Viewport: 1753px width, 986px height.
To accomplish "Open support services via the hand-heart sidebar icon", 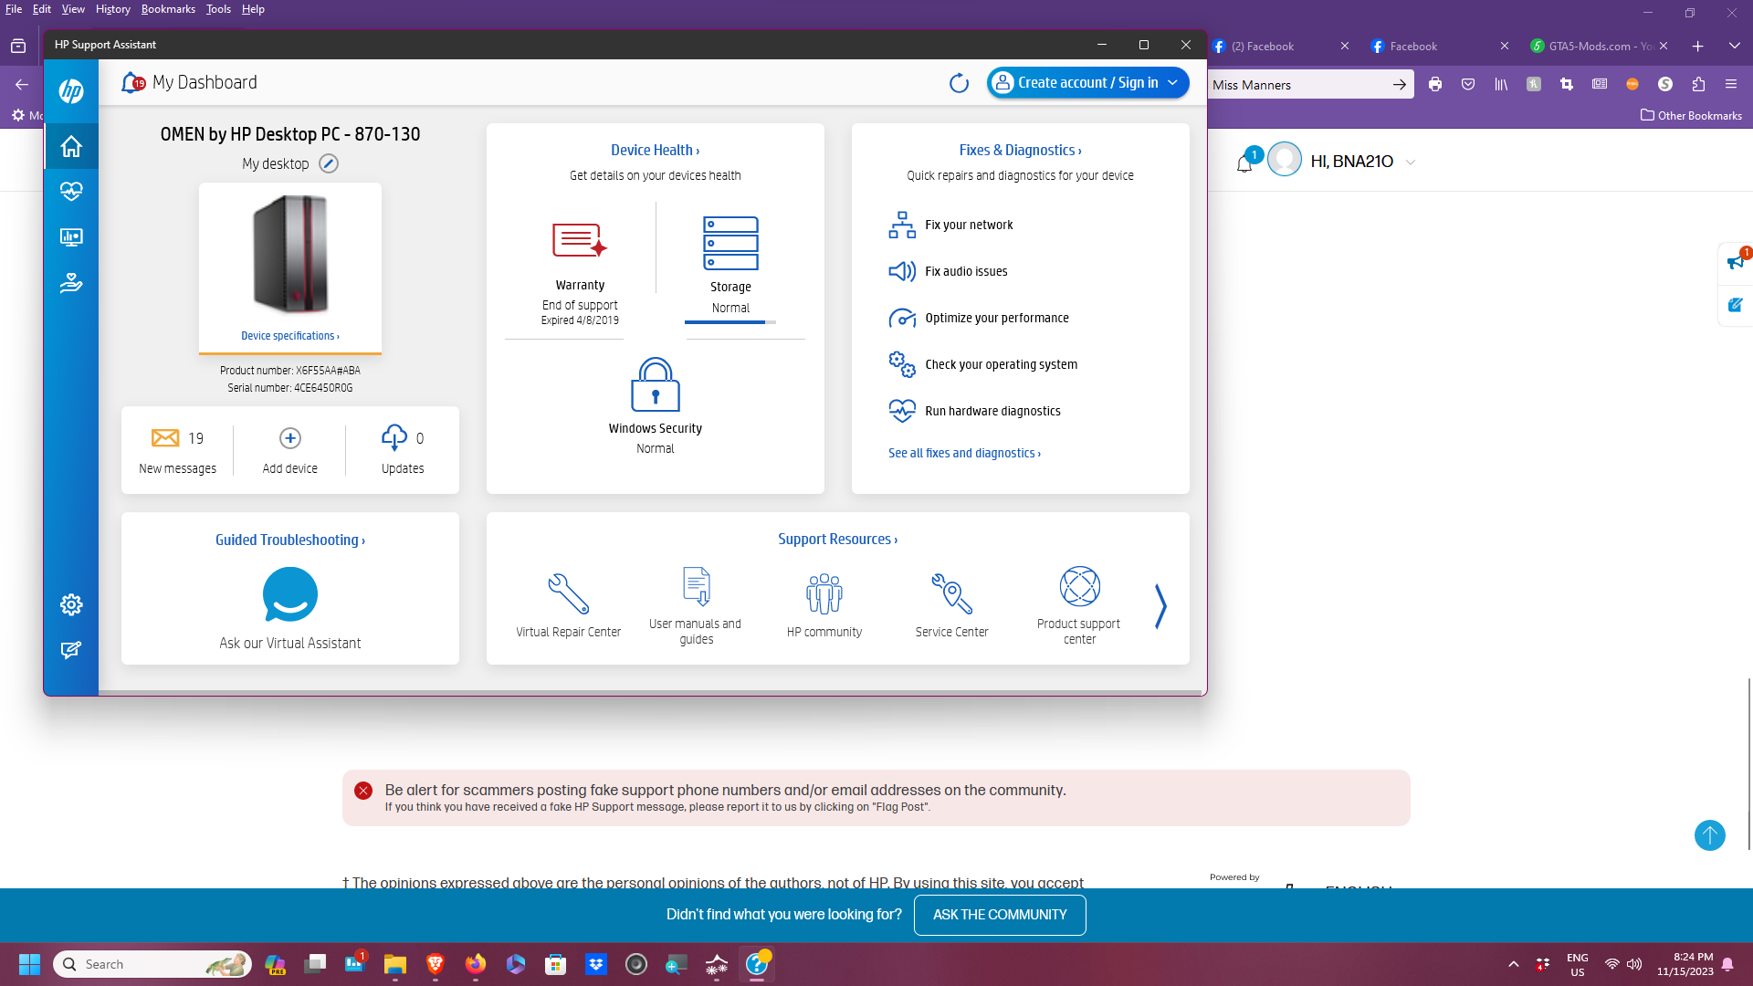I will coord(71,284).
